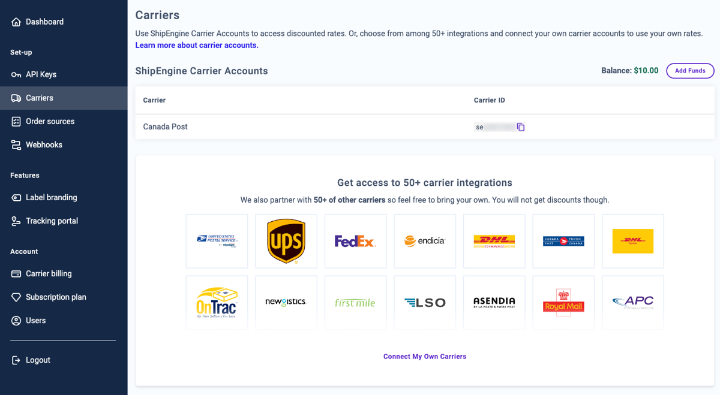Click the Webhooks sidebar icon
720x395 pixels.
click(x=16, y=145)
